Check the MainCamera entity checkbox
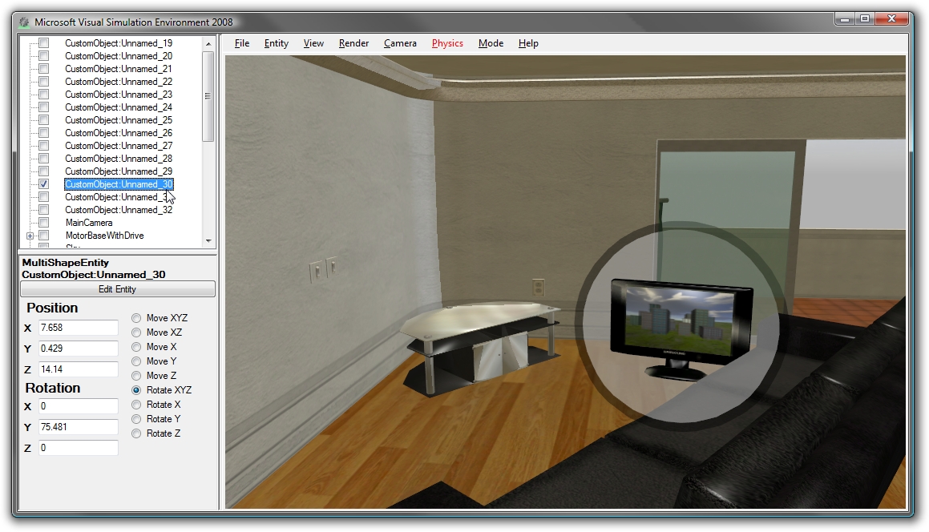Screen dimensions: 929x532 pyautogui.click(x=44, y=222)
